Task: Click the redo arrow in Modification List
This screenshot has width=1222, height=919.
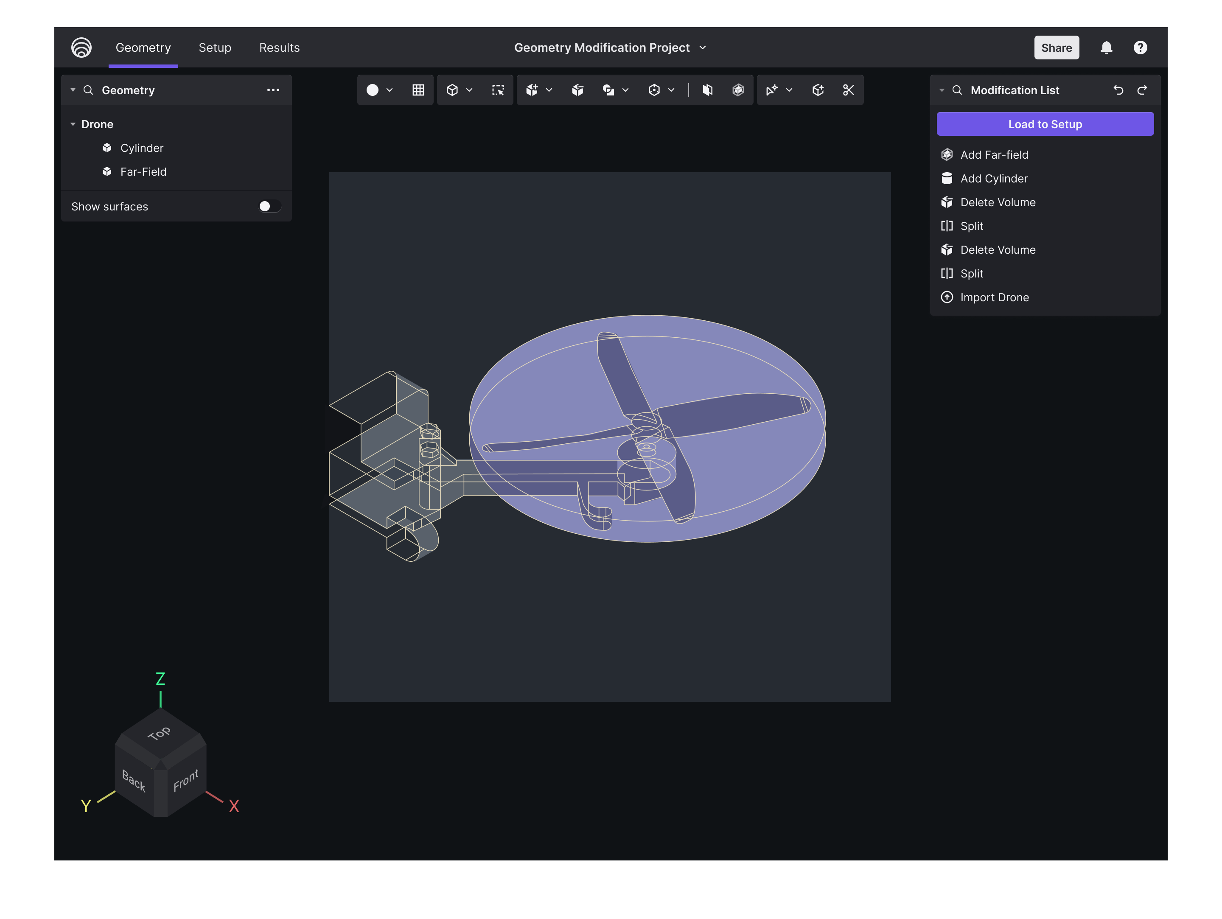Action: coord(1142,90)
